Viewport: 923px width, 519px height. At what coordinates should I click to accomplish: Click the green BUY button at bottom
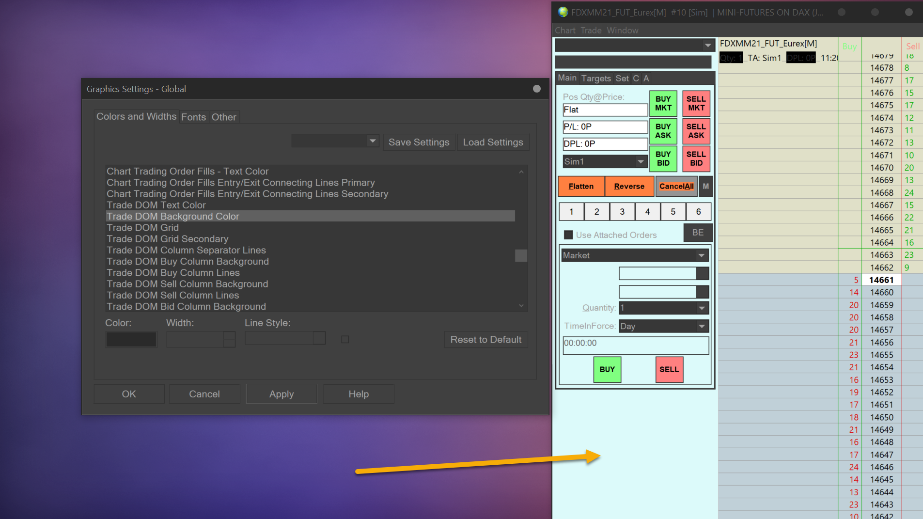[x=607, y=369]
